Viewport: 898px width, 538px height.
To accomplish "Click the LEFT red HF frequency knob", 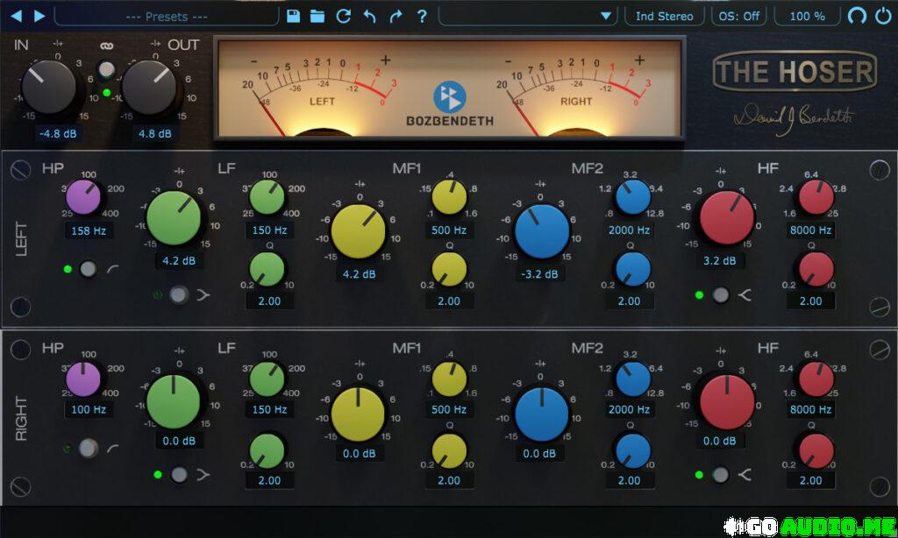I will pos(816,197).
